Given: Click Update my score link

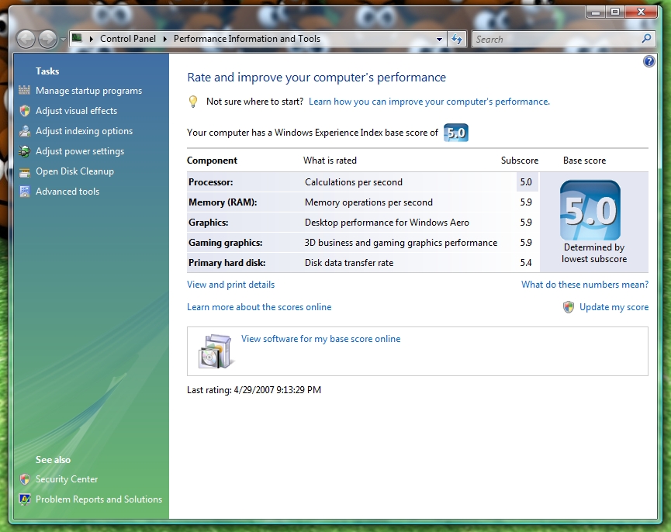Looking at the screenshot, I should pos(614,307).
